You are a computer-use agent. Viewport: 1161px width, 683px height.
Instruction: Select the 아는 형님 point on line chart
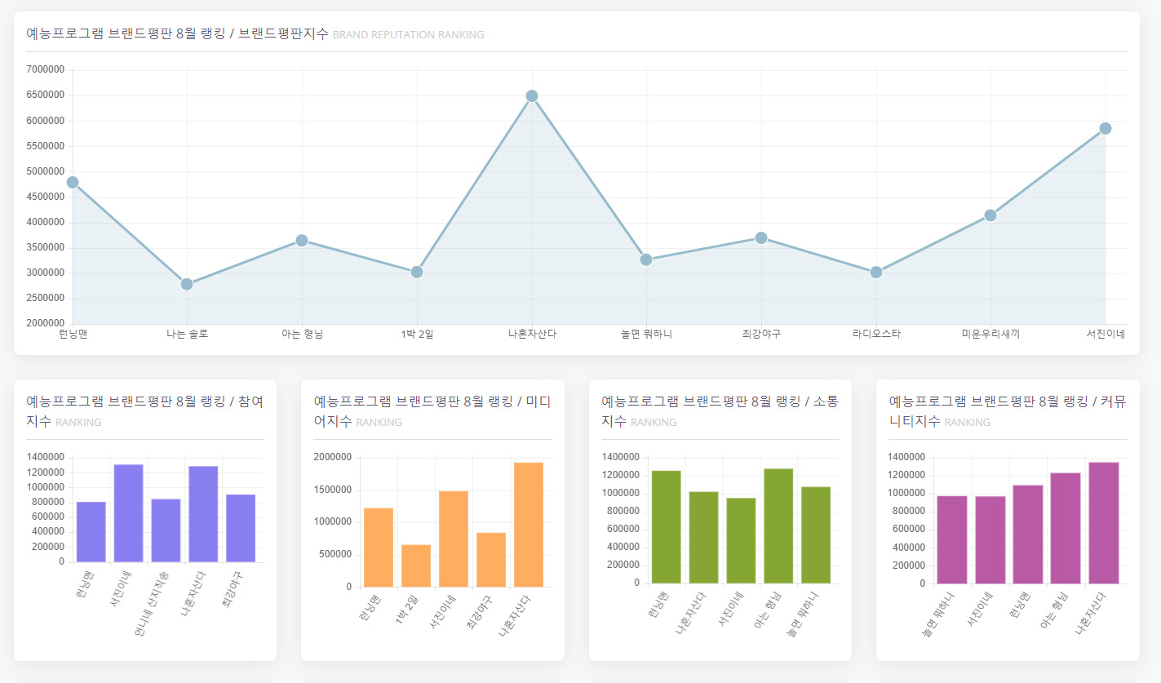click(x=302, y=240)
